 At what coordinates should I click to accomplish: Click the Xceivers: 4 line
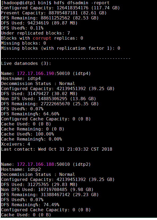[16, 144]
